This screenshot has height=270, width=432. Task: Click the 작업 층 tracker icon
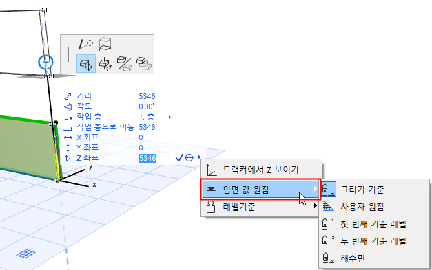click(68, 117)
